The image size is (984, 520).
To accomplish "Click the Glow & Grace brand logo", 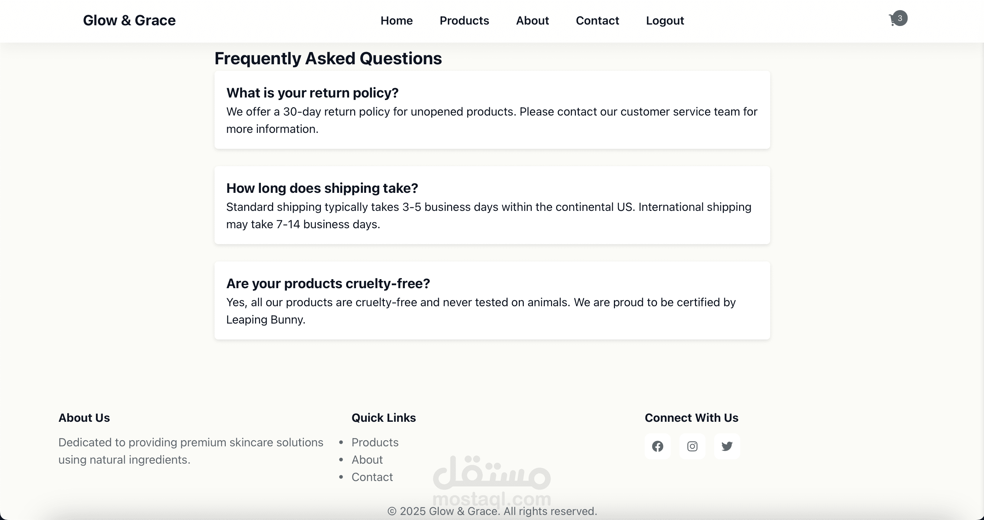I will coord(129,21).
